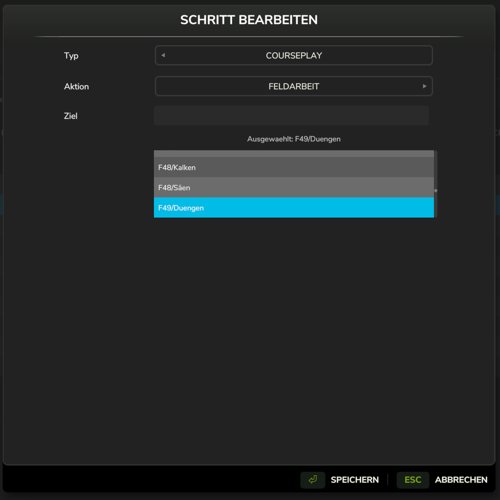Click the ABBRECHEN button
The image size is (500, 500).
coord(461,479)
